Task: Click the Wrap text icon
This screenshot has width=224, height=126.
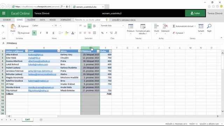Action: tap(94, 26)
